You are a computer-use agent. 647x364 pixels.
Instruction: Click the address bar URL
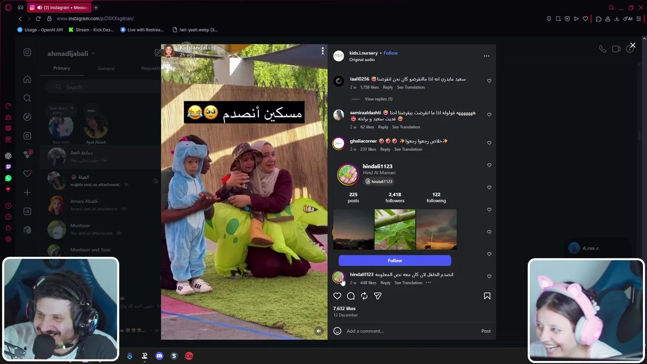point(95,19)
